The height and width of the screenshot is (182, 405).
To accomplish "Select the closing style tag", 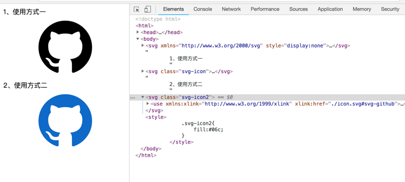I will pyautogui.click(x=181, y=142).
